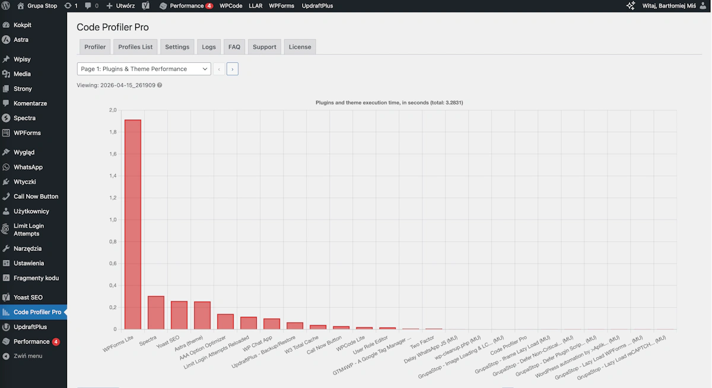Viewport: 712px width, 388px height.
Task: Click the Limit Login Attempts Reloaded bar
Action: [x=249, y=323]
